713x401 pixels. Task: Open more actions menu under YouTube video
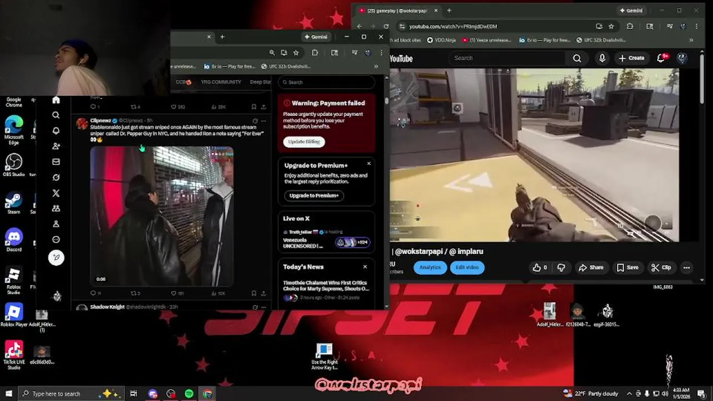(686, 267)
